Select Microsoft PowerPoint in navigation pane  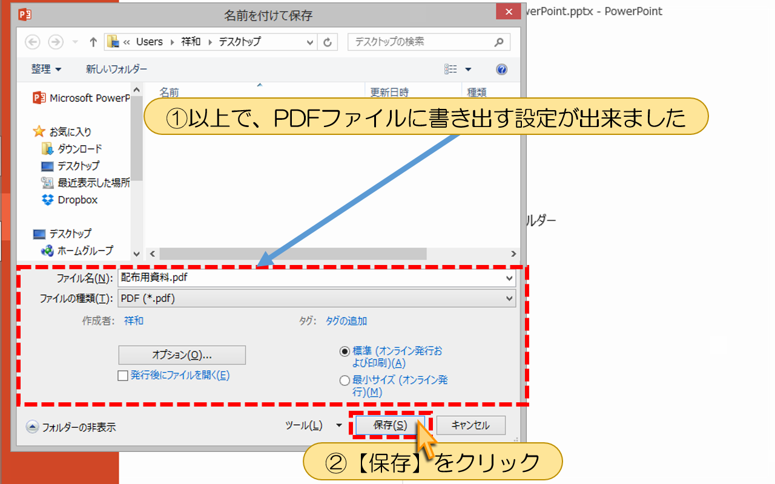tap(82, 98)
